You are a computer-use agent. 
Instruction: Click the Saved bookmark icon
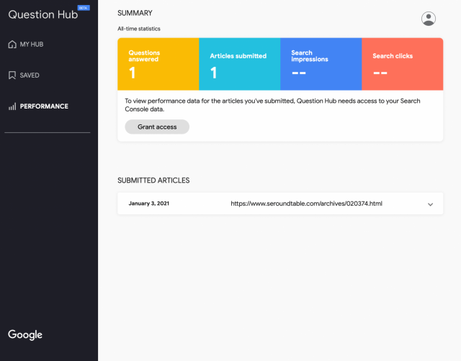(12, 75)
